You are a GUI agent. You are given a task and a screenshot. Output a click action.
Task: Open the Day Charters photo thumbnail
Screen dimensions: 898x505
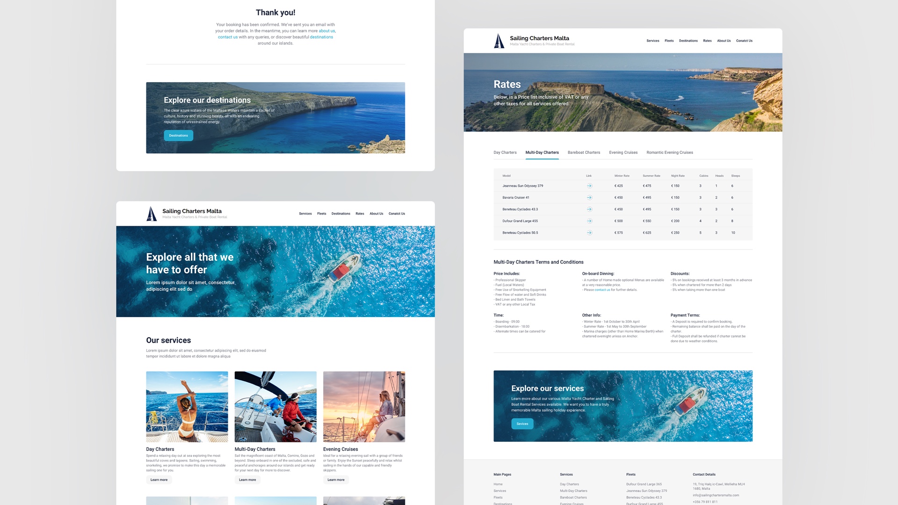coord(187,407)
